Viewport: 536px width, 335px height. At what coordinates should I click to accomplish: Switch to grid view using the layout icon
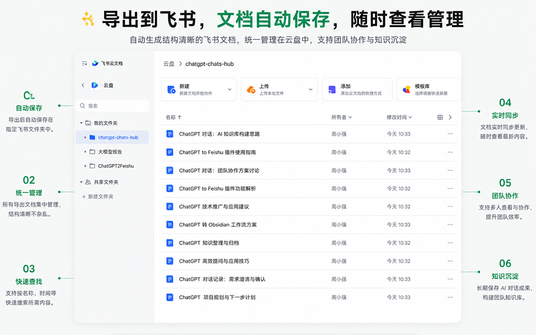[440, 117]
